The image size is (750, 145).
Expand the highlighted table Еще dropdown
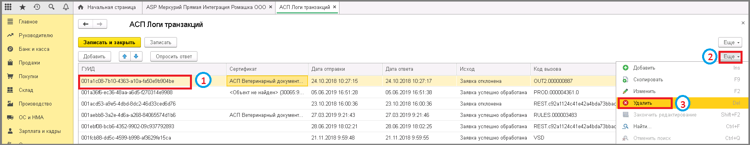(730, 57)
